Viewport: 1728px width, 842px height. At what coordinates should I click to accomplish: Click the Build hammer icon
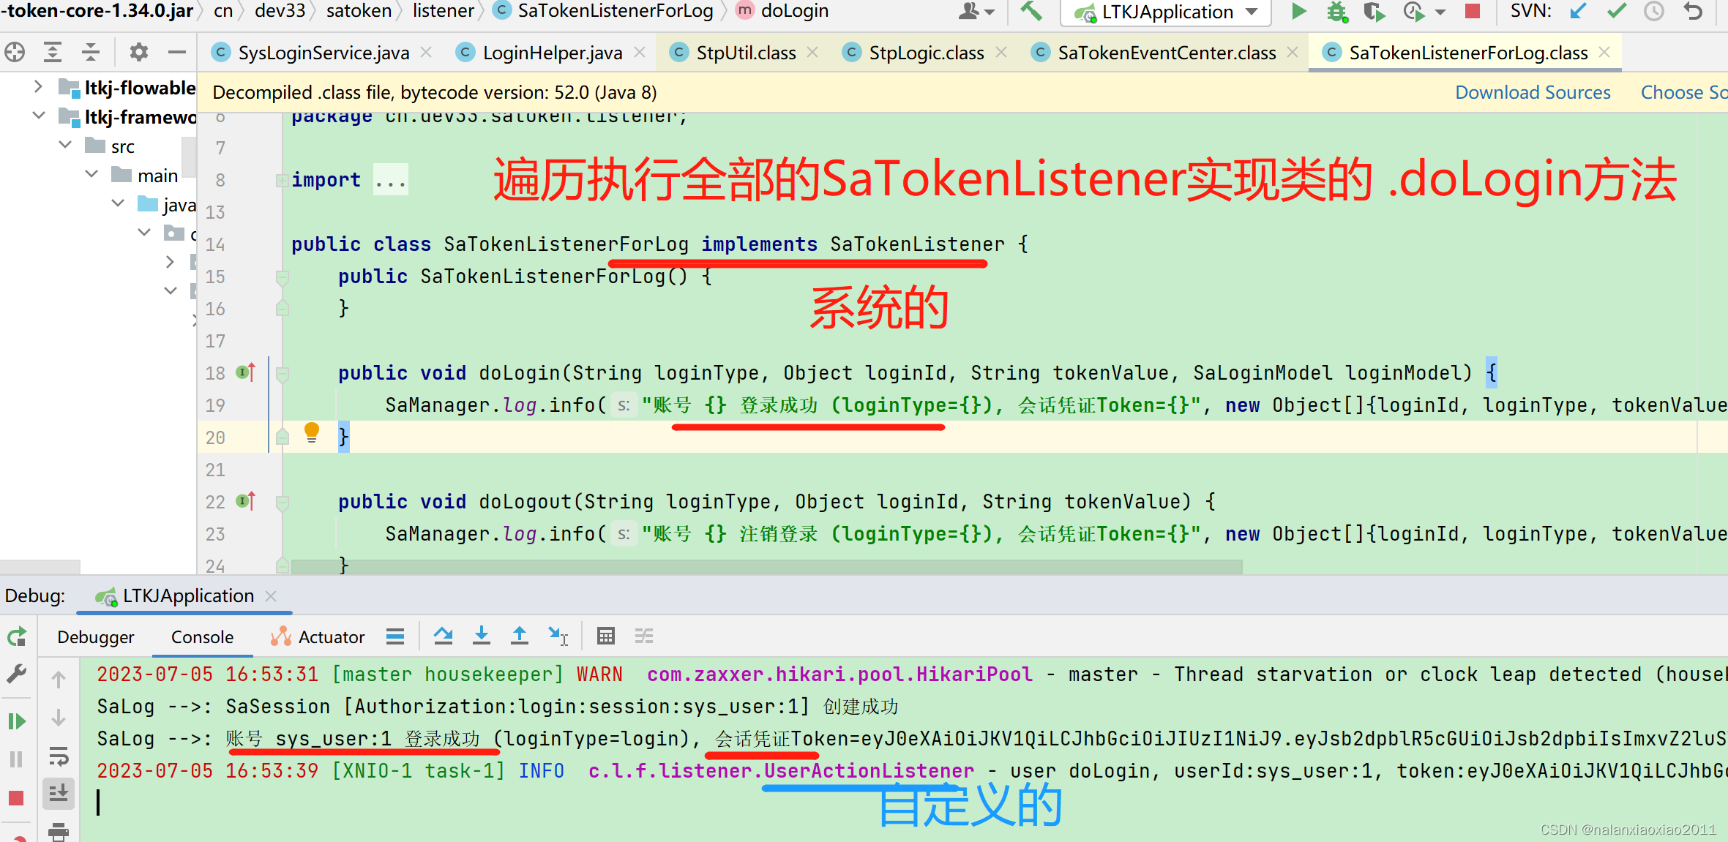point(1031,11)
